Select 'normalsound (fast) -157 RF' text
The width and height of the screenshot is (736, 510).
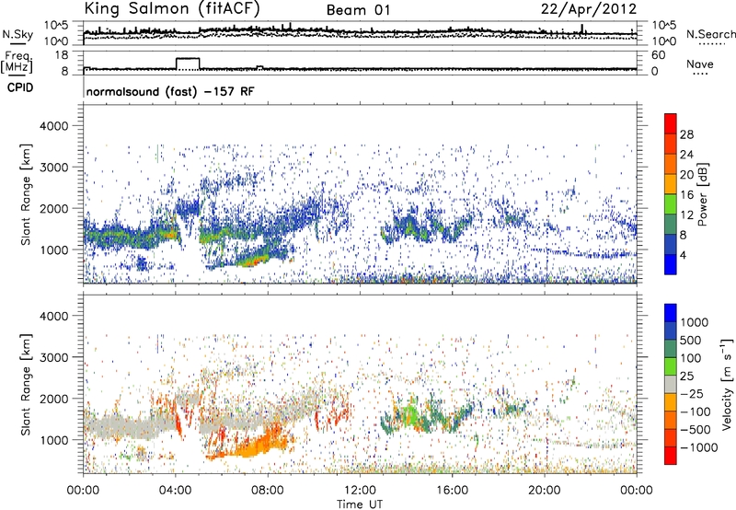170,91
